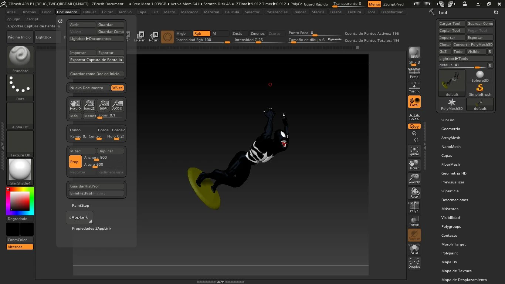Open the Texture Off selector
The height and width of the screenshot is (284, 505).
pos(20,144)
